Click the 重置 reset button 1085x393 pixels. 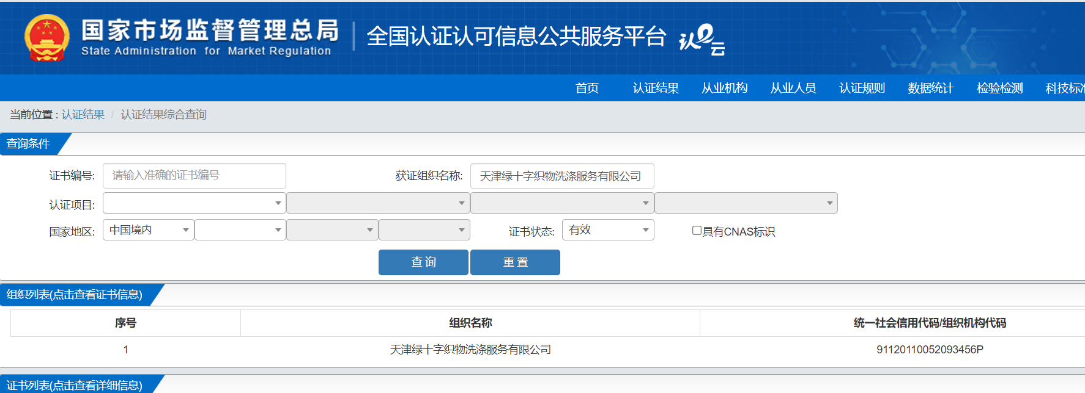(515, 262)
